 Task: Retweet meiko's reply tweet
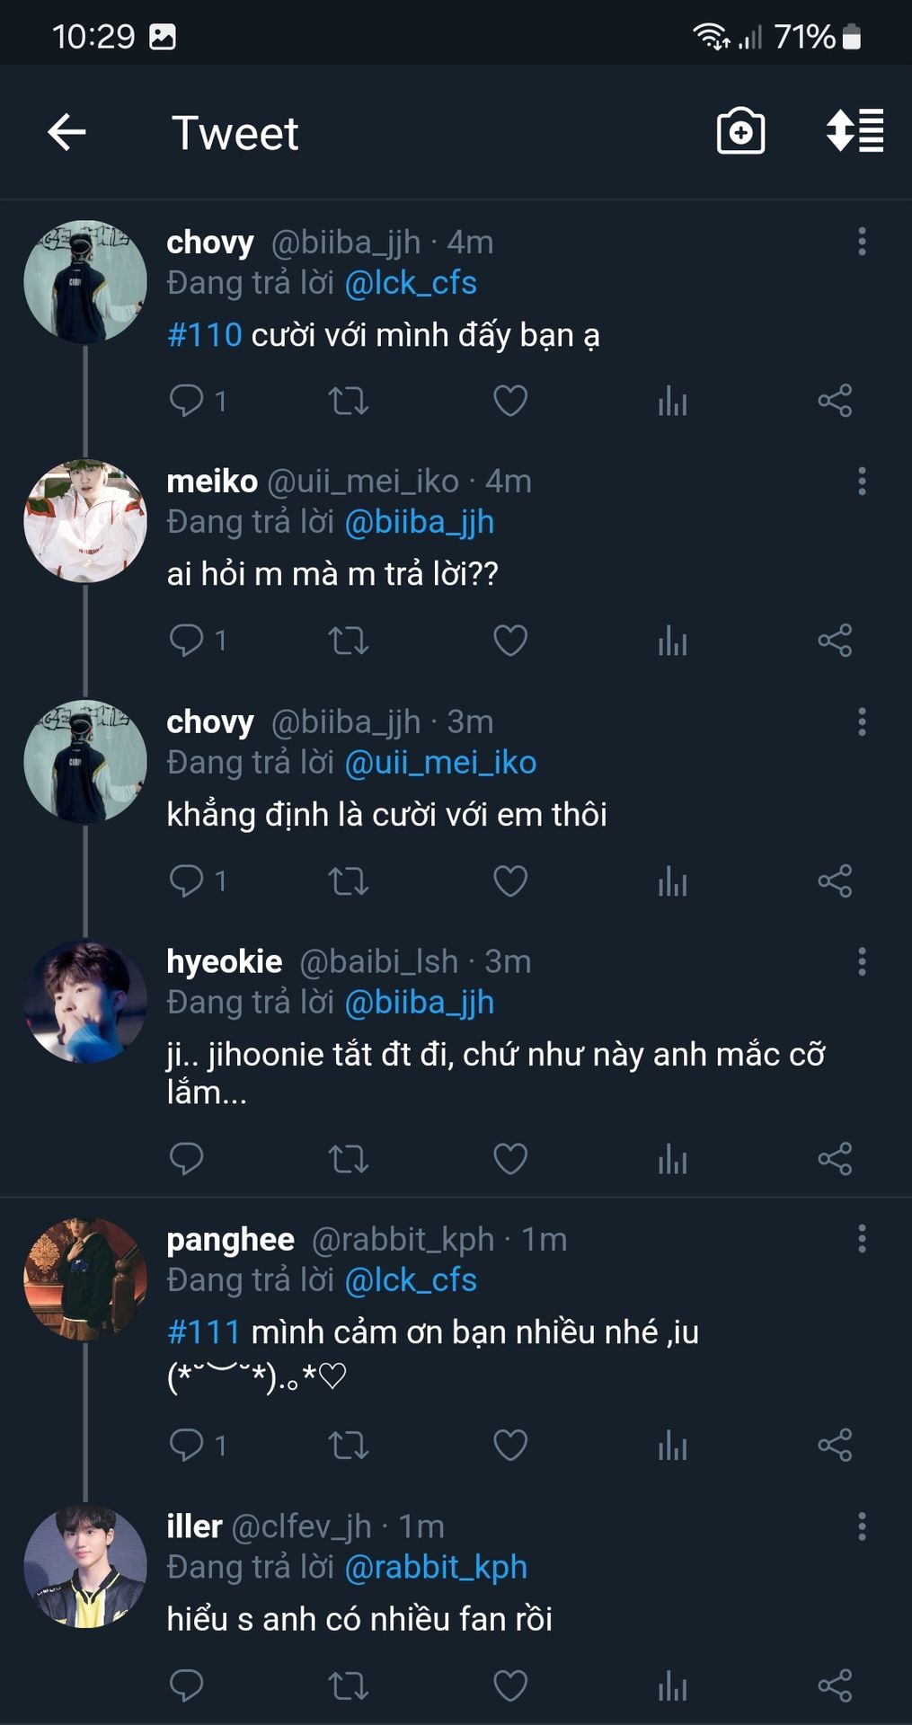[x=349, y=641]
